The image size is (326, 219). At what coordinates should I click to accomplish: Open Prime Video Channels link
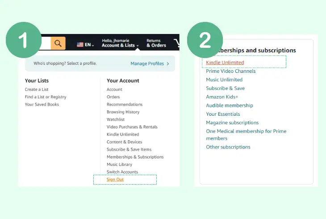click(231, 71)
